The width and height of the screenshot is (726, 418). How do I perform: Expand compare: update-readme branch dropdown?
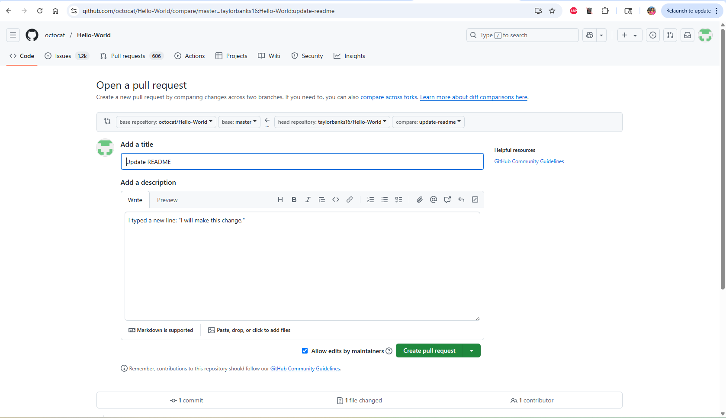(428, 122)
